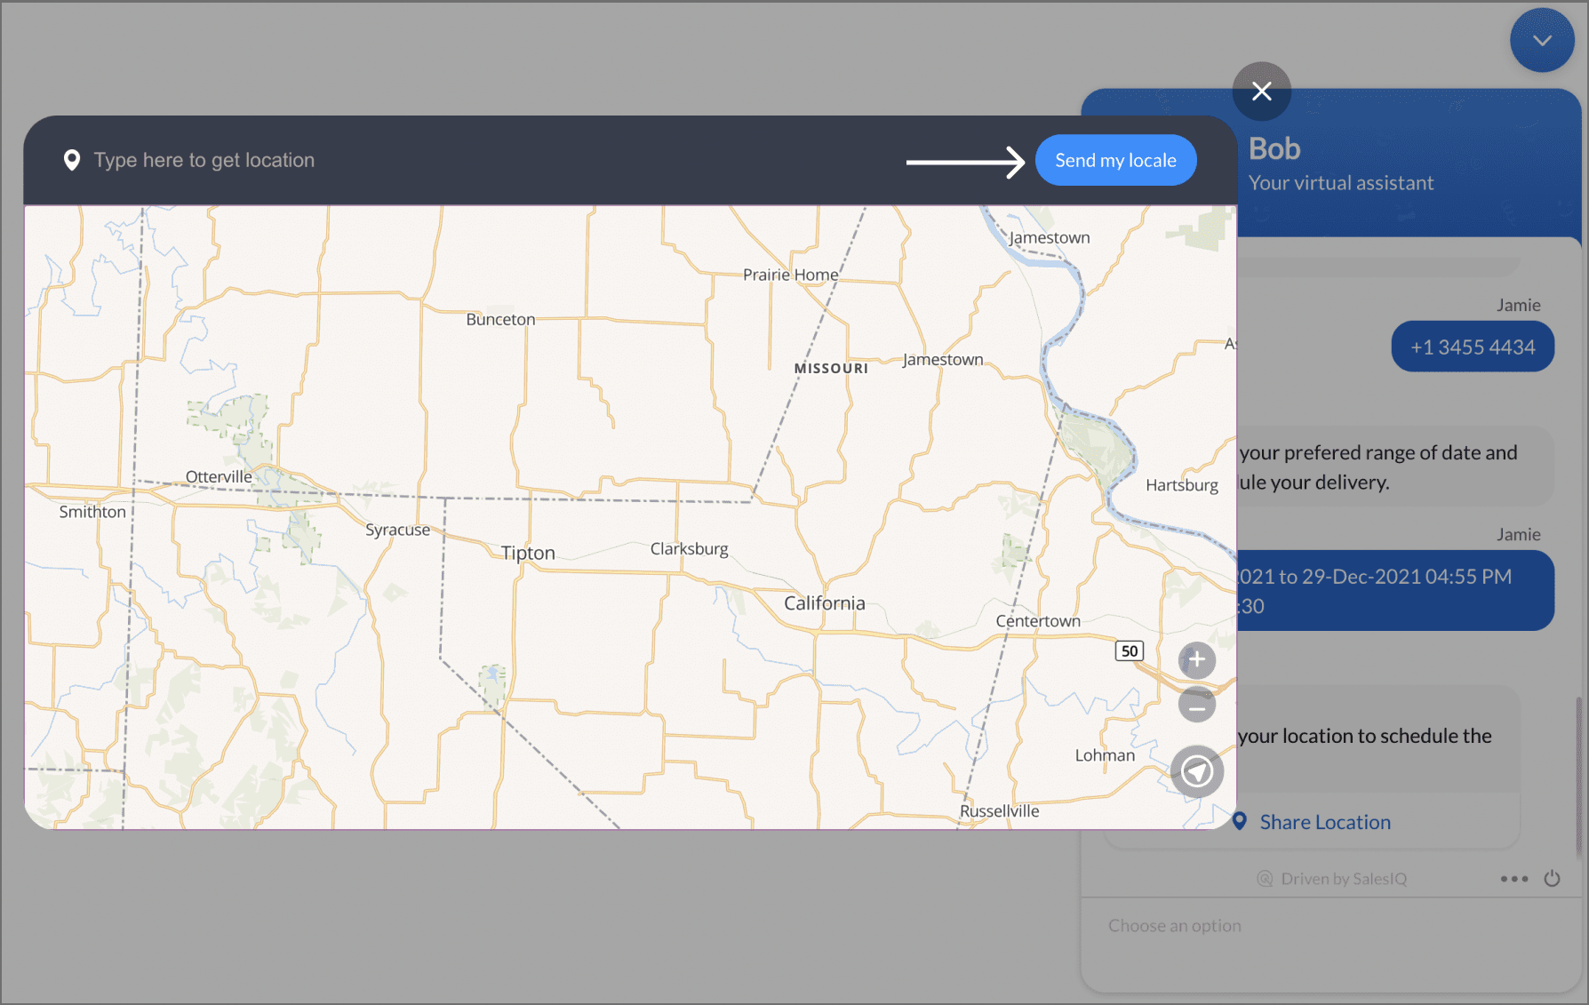Click the Your virtual assistant subtitle
This screenshot has height=1005, width=1589.
(1340, 183)
